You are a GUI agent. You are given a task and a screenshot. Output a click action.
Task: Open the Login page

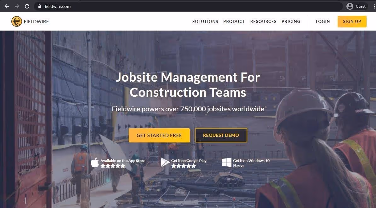(x=323, y=21)
